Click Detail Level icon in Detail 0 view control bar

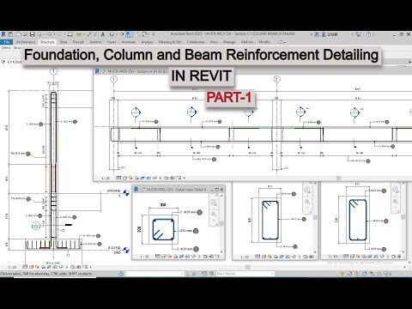[x=157, y=257]
